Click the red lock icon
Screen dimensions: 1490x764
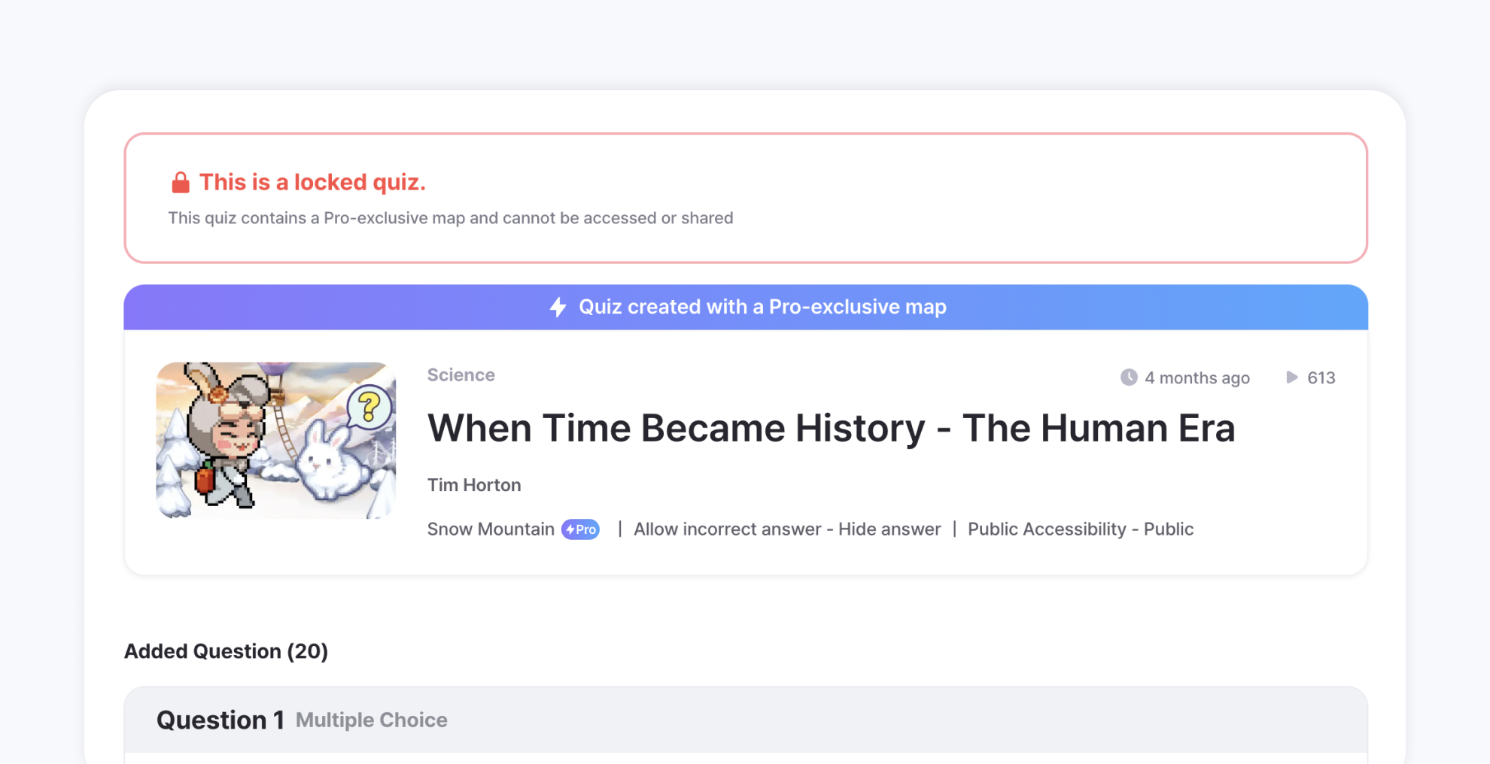181,183
